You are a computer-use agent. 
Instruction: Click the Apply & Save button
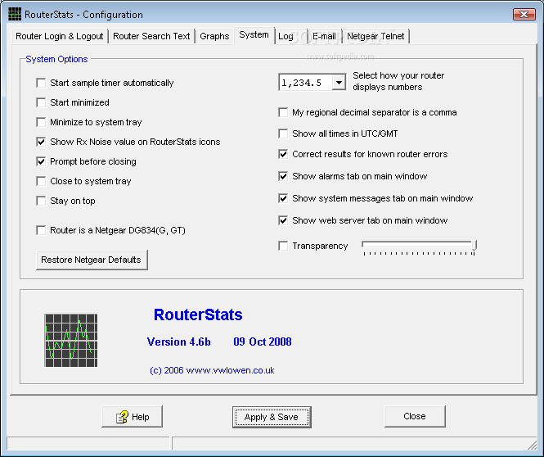point(272,417)
